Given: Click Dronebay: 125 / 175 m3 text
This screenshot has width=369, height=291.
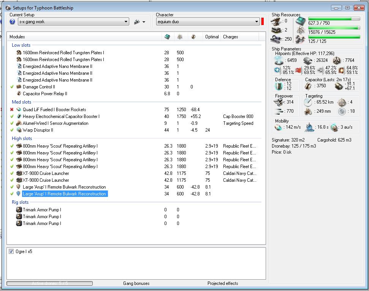Looking at the screenshot, I should [x=294, y=146].
